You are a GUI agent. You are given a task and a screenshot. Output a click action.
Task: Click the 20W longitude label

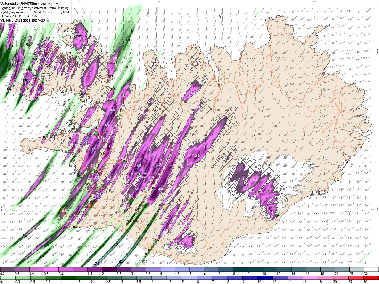158,1
